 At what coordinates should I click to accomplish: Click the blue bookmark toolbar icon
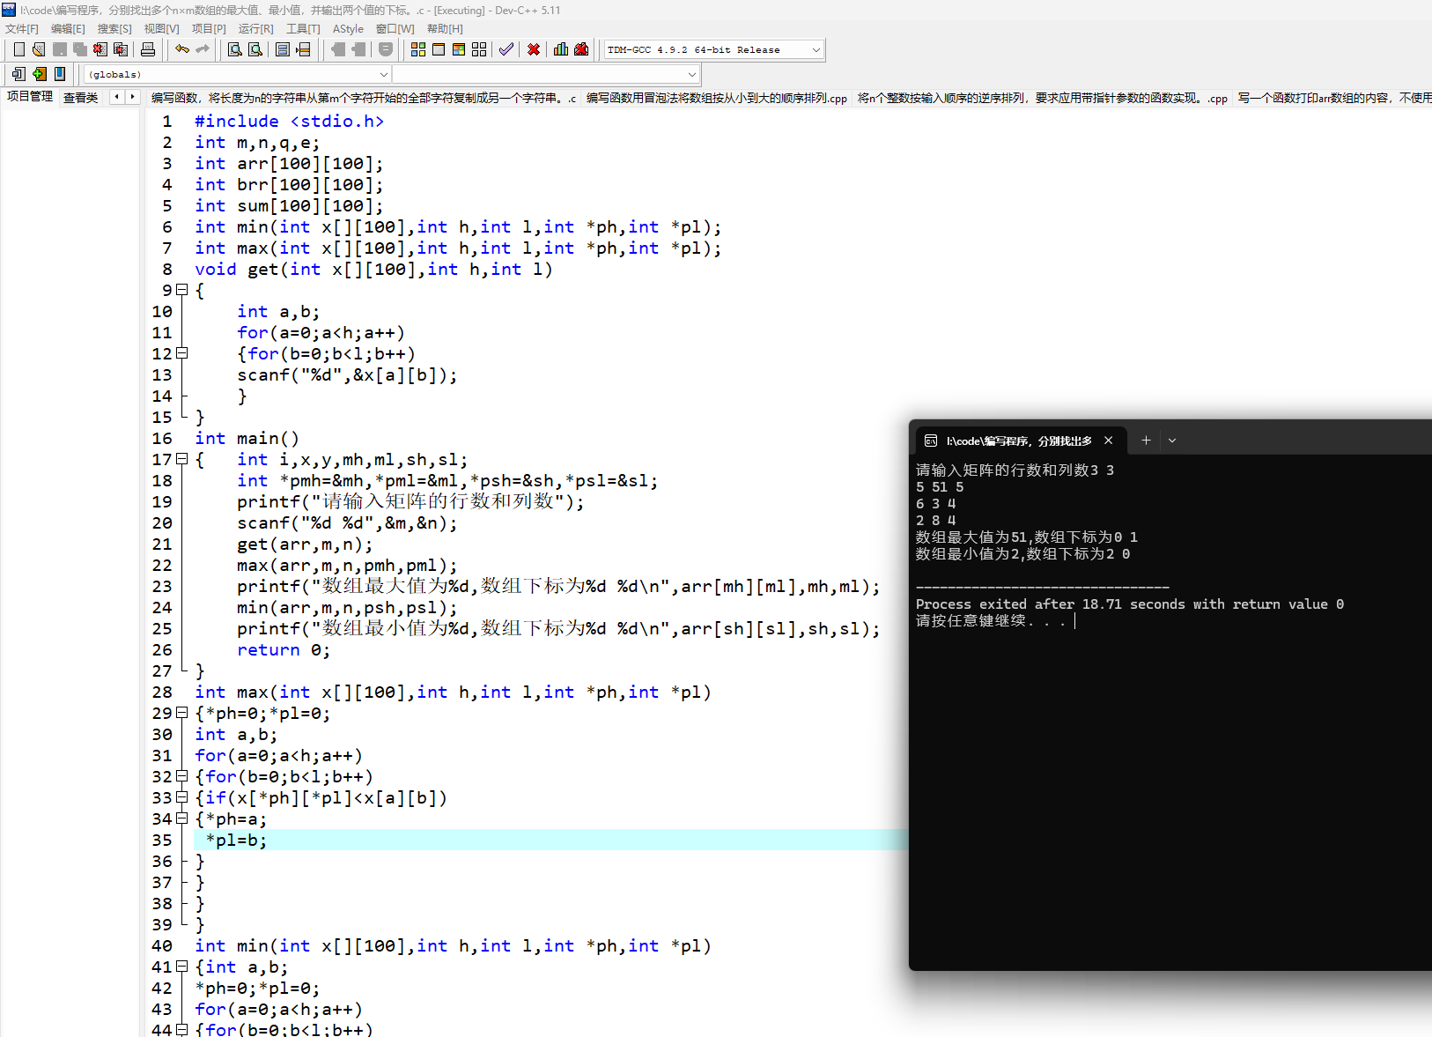click(x=60, y=74)
